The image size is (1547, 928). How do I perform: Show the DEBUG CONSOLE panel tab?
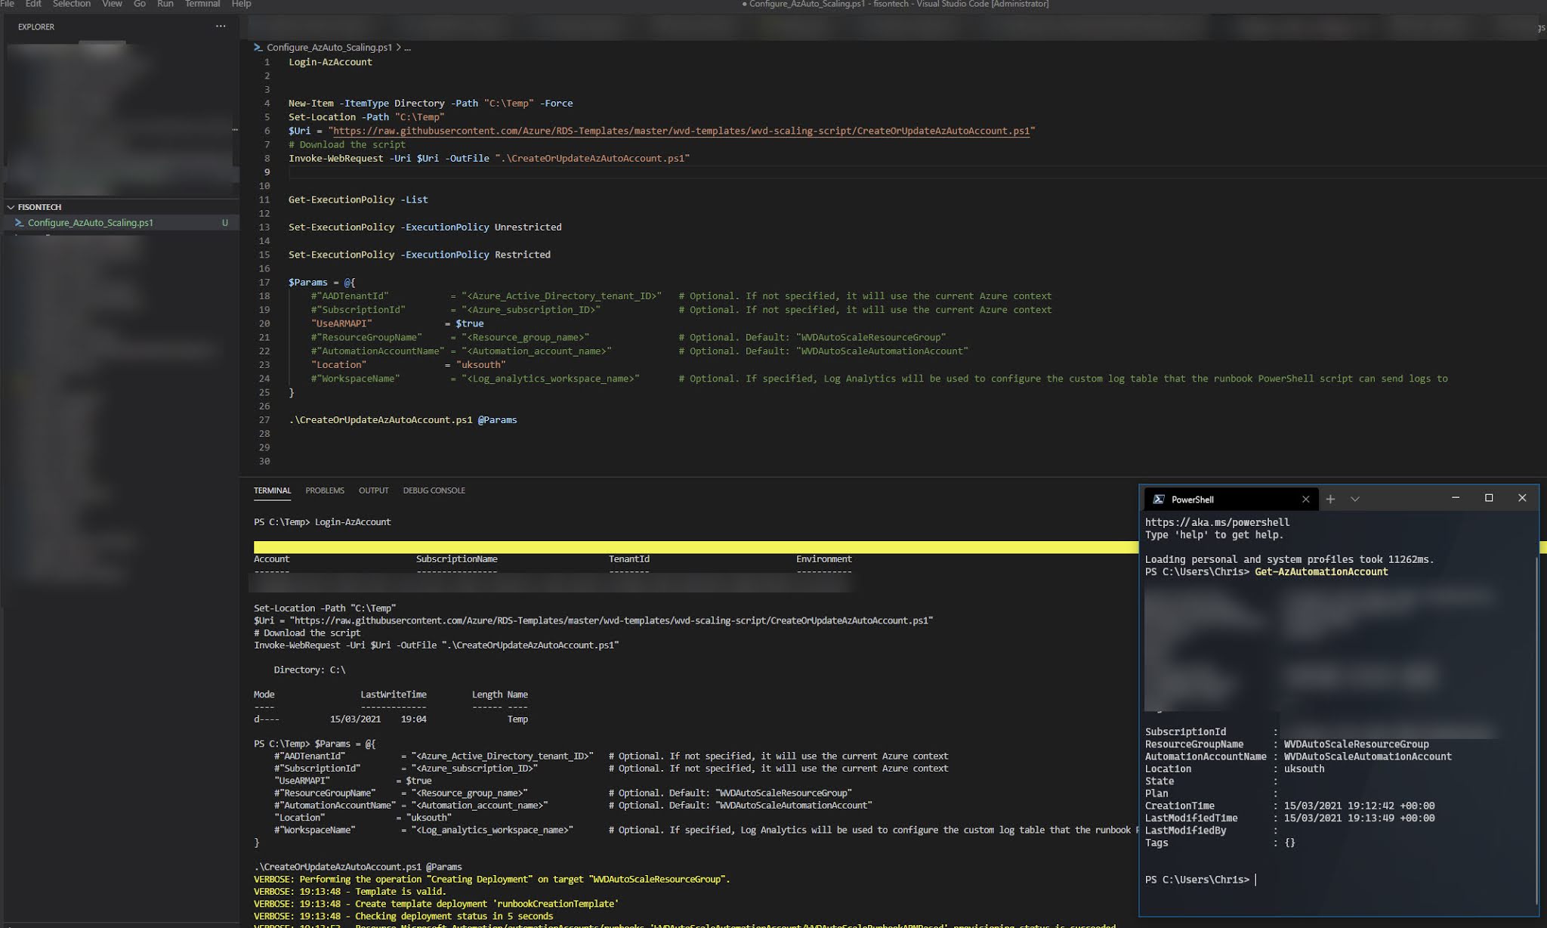(434, 490)
